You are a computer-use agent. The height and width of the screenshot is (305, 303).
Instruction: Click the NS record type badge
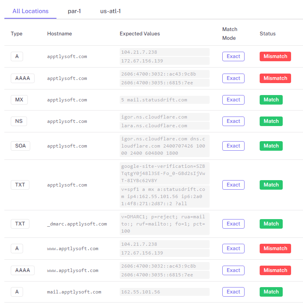pos(19,121)
